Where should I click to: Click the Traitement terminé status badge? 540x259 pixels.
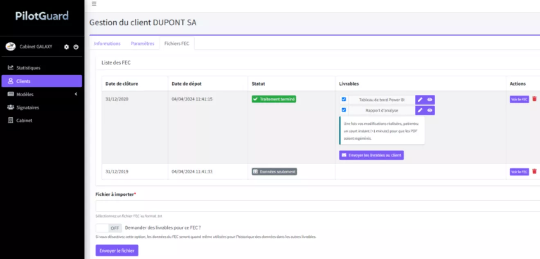(274, 99)
